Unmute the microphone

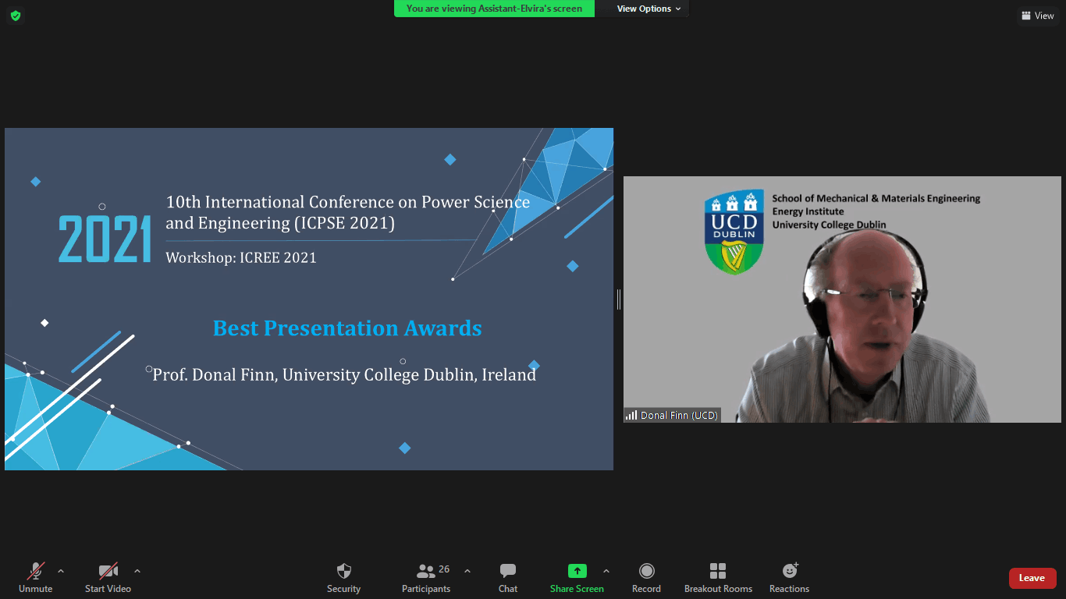[x=35, y=578]
